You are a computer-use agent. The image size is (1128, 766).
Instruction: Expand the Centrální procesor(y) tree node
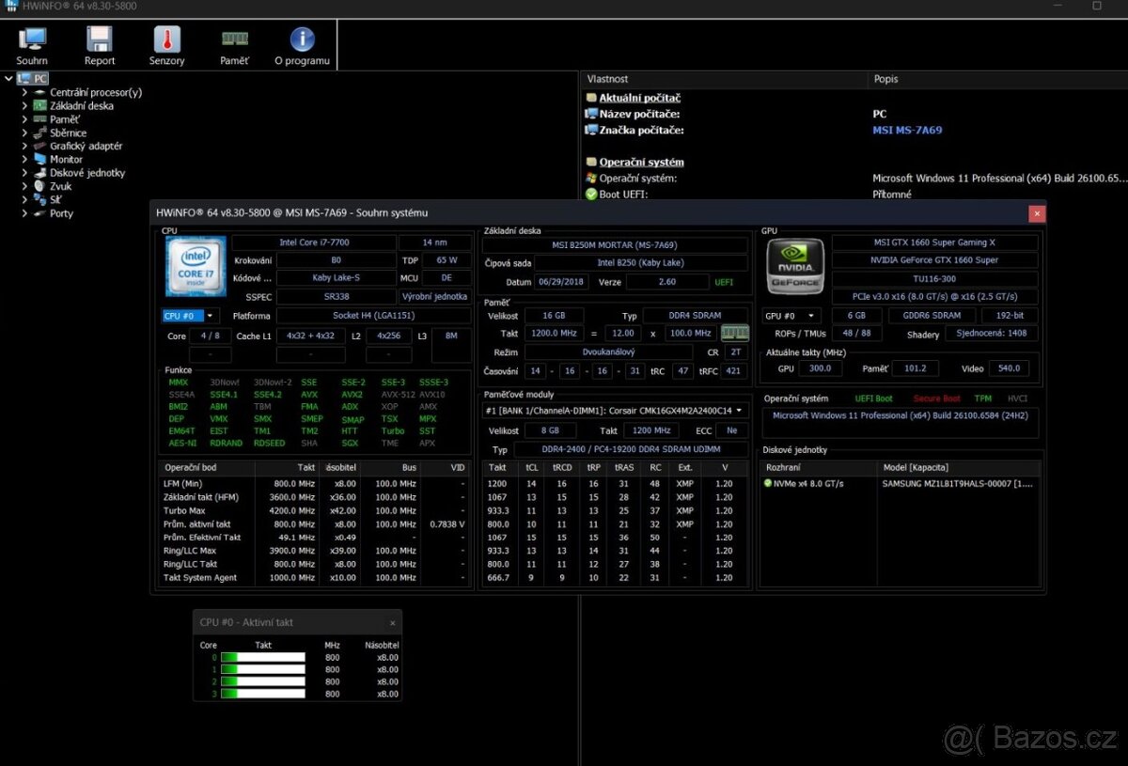tap(24, 93)
